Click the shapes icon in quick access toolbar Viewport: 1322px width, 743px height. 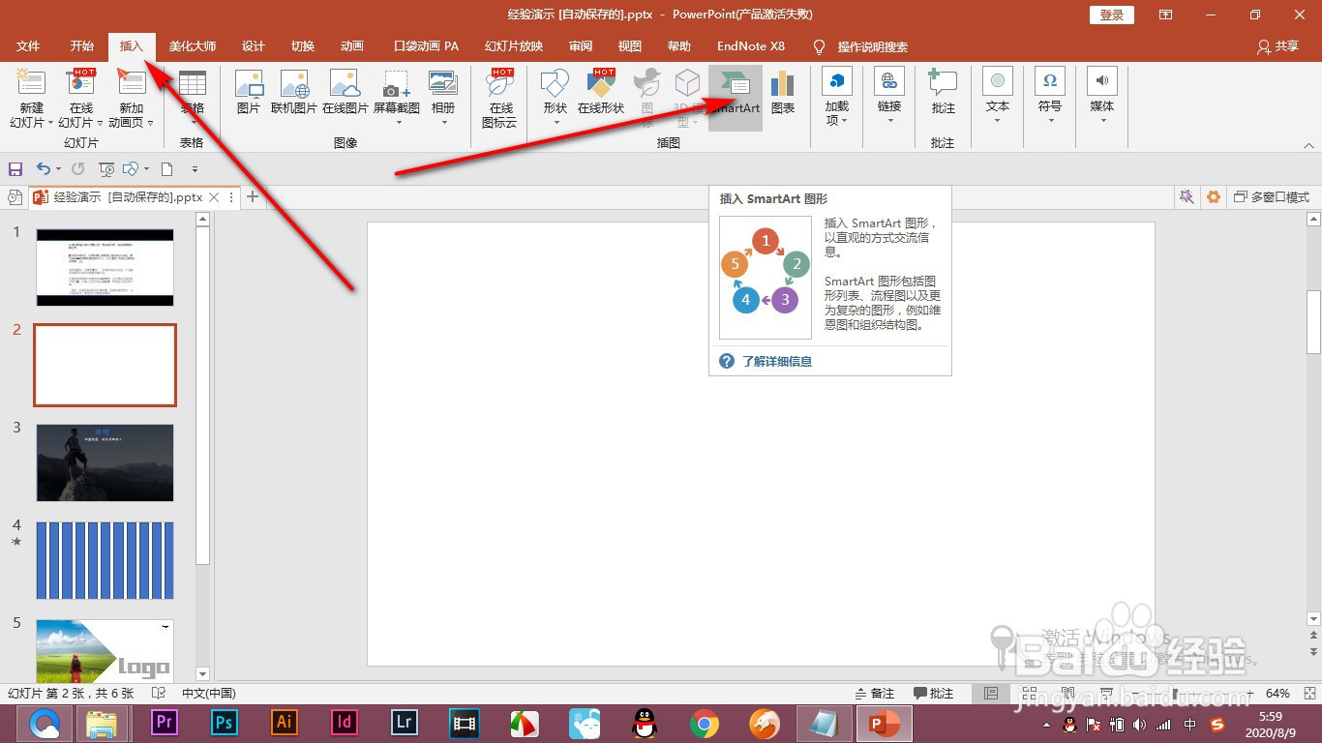tap(132, 169)
